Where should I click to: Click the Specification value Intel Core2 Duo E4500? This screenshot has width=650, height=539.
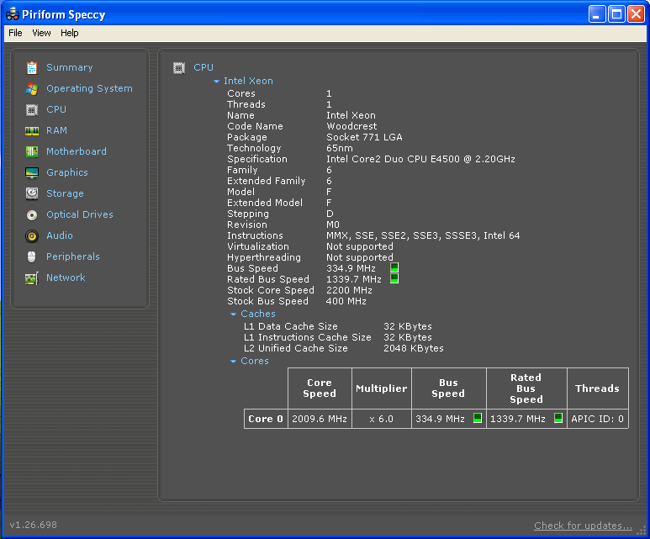[420, 159]
